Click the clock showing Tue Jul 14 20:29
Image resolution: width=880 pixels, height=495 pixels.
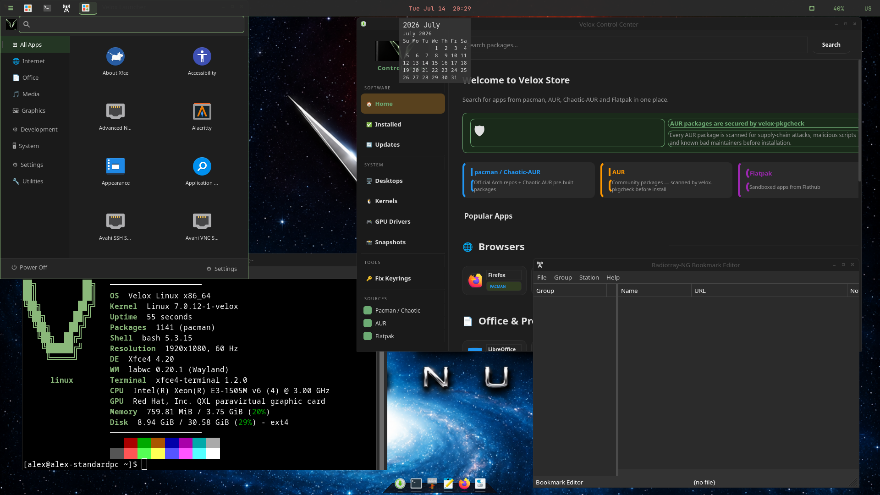440,8
